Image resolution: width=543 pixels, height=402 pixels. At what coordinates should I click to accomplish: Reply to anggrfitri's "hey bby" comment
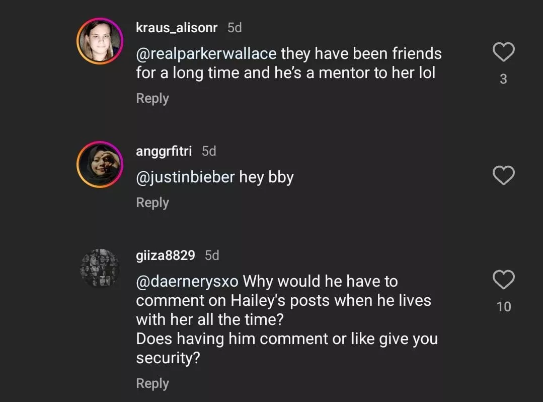coord(152,203)
